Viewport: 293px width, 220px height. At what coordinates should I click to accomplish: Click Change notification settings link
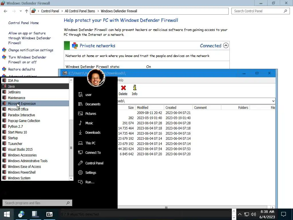tap(31, 50)
